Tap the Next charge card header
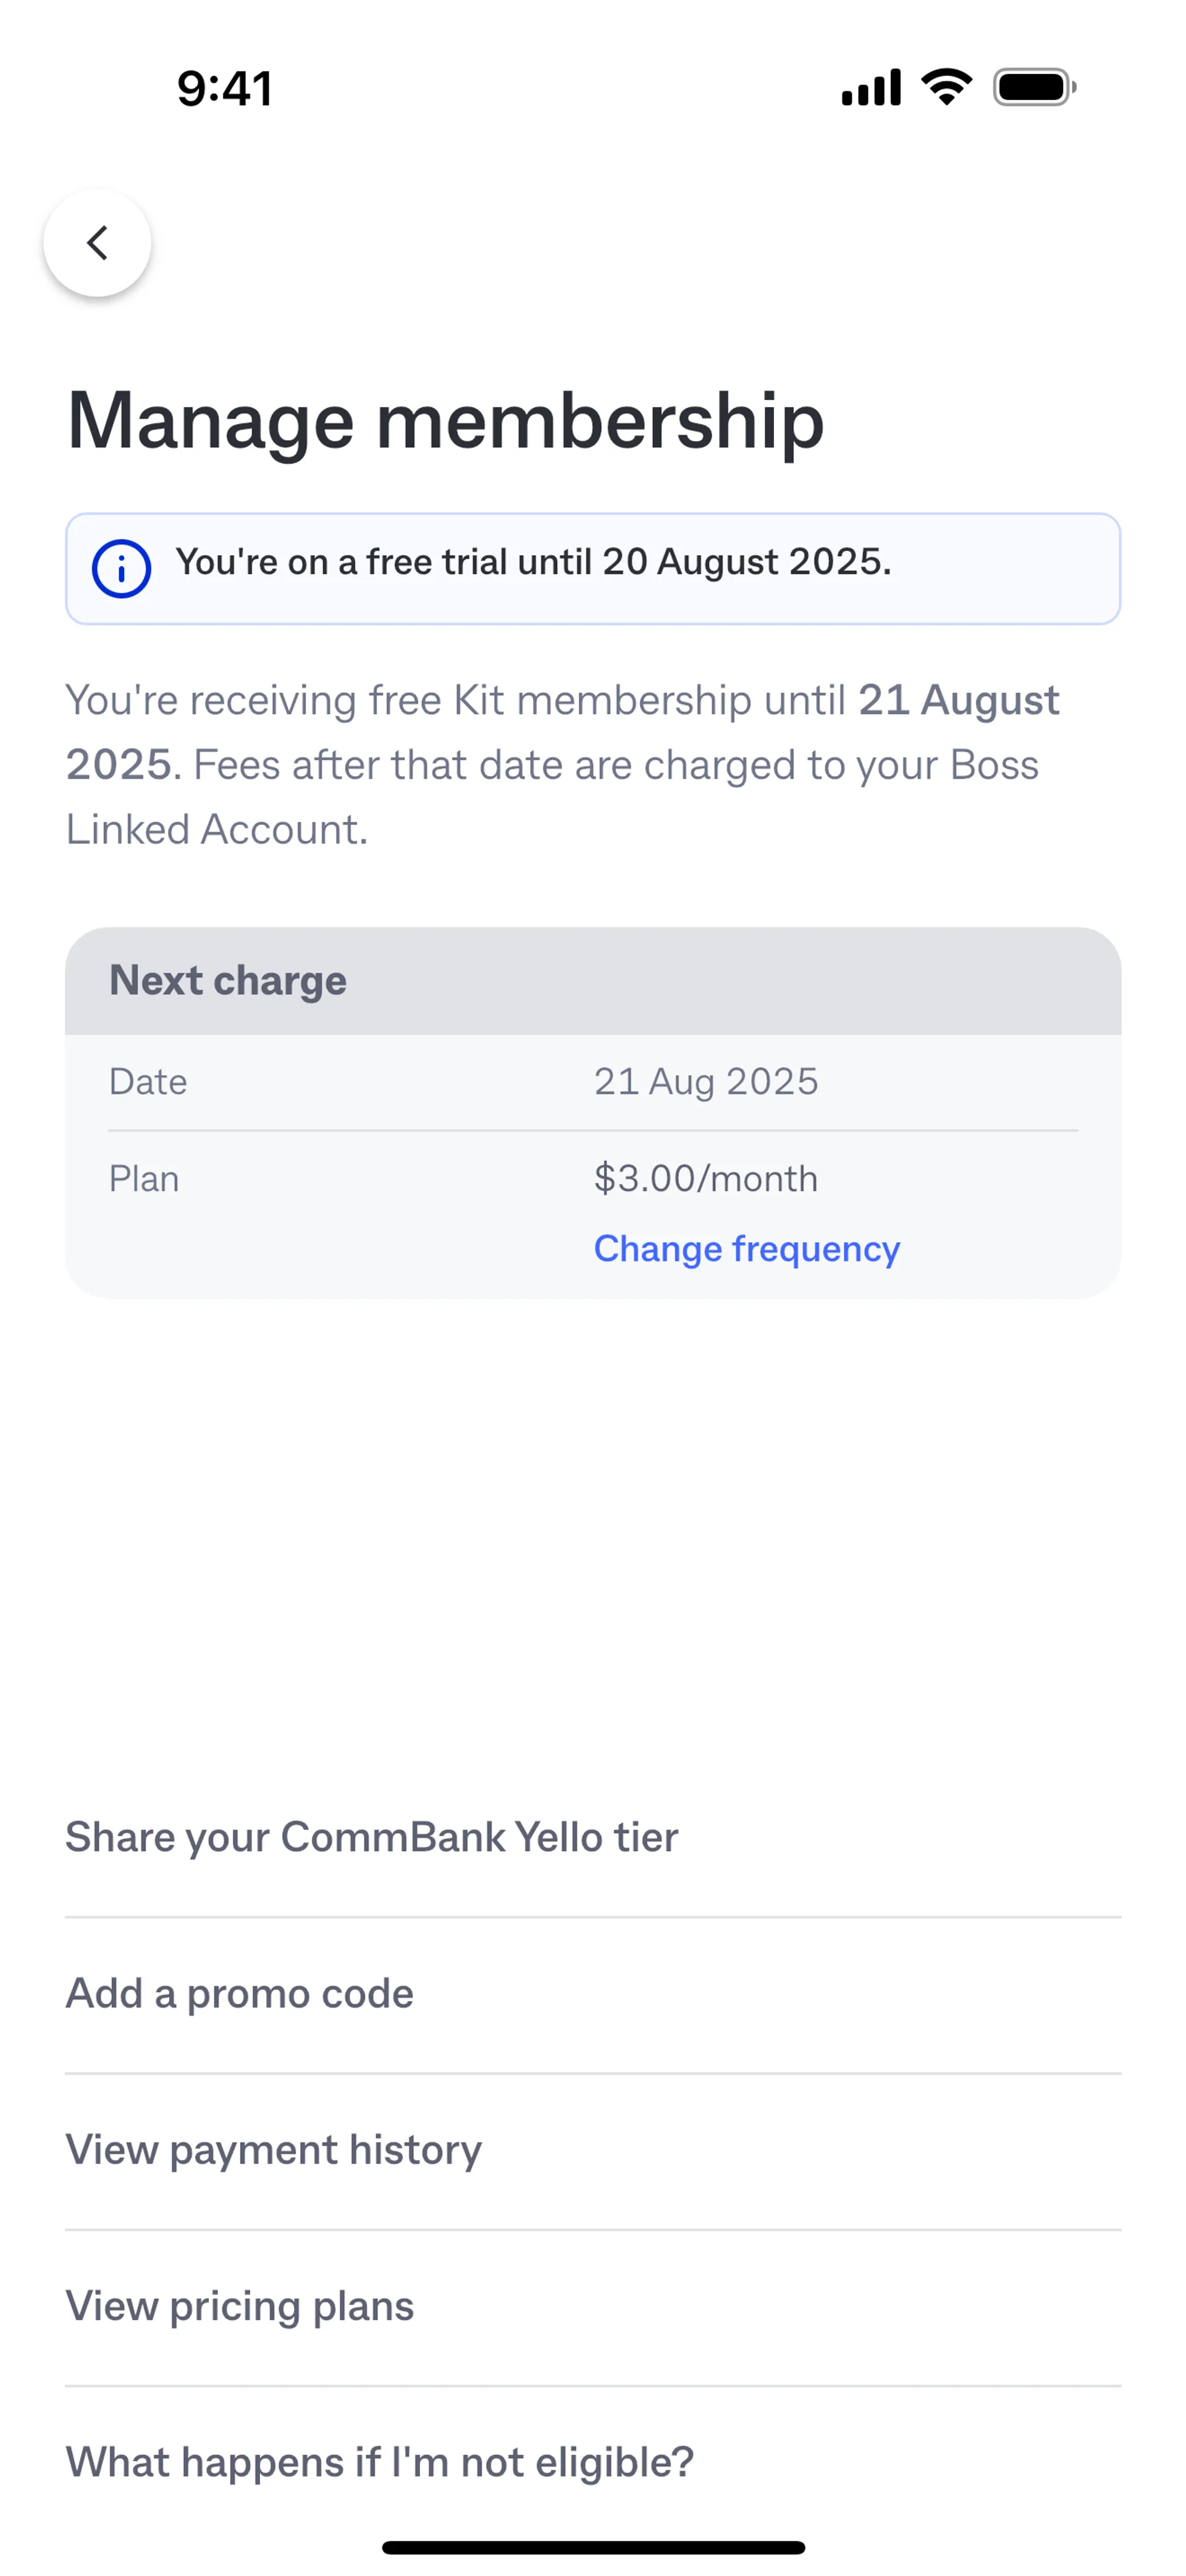Screen dimensions: 1186x2576 pos(228,980)
